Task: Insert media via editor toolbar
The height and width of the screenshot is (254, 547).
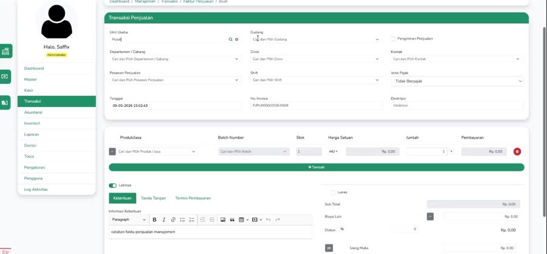Action: pos(256,220)
